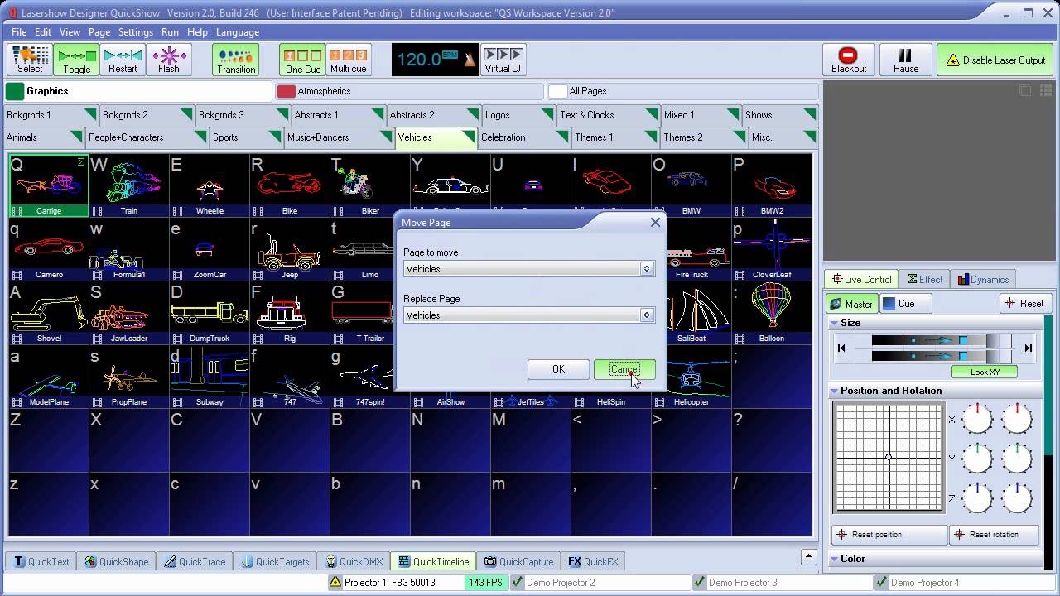Click Cancel in Move Page dialog
This screenshot has width=1060, height=596.
pyautogui.click(x=624, y=369)
